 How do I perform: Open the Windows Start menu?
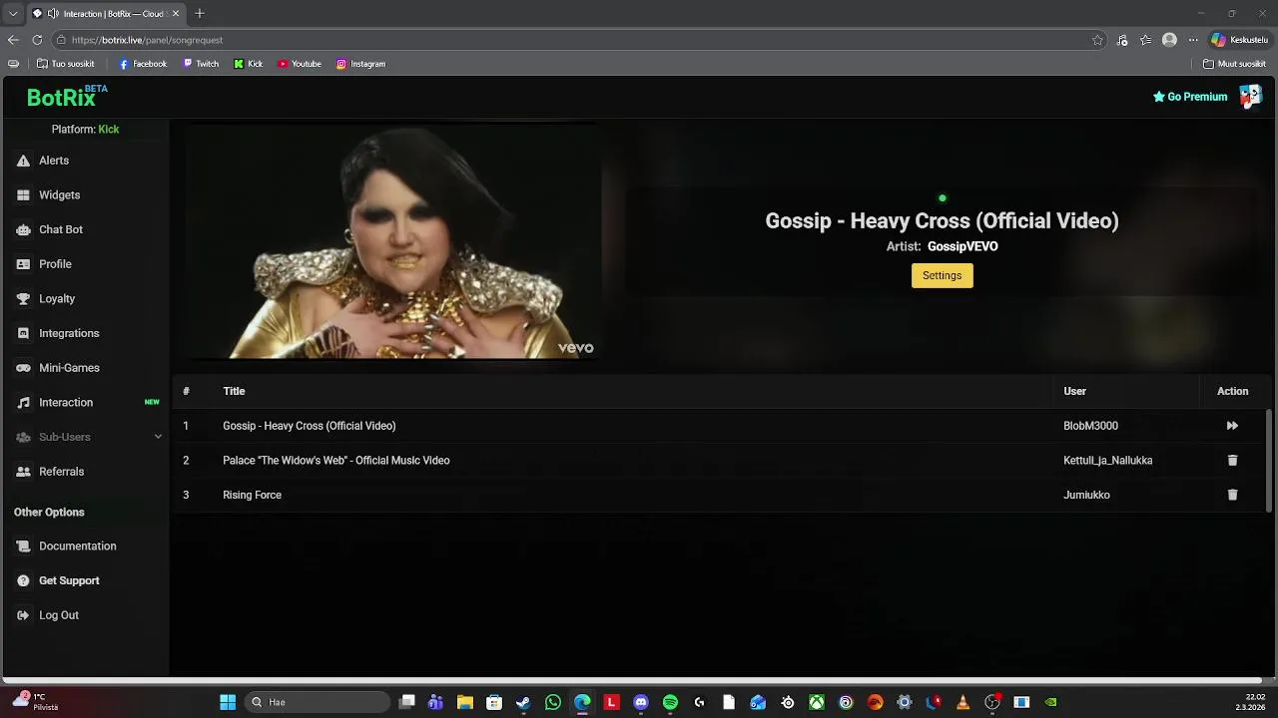pos(228,702)
